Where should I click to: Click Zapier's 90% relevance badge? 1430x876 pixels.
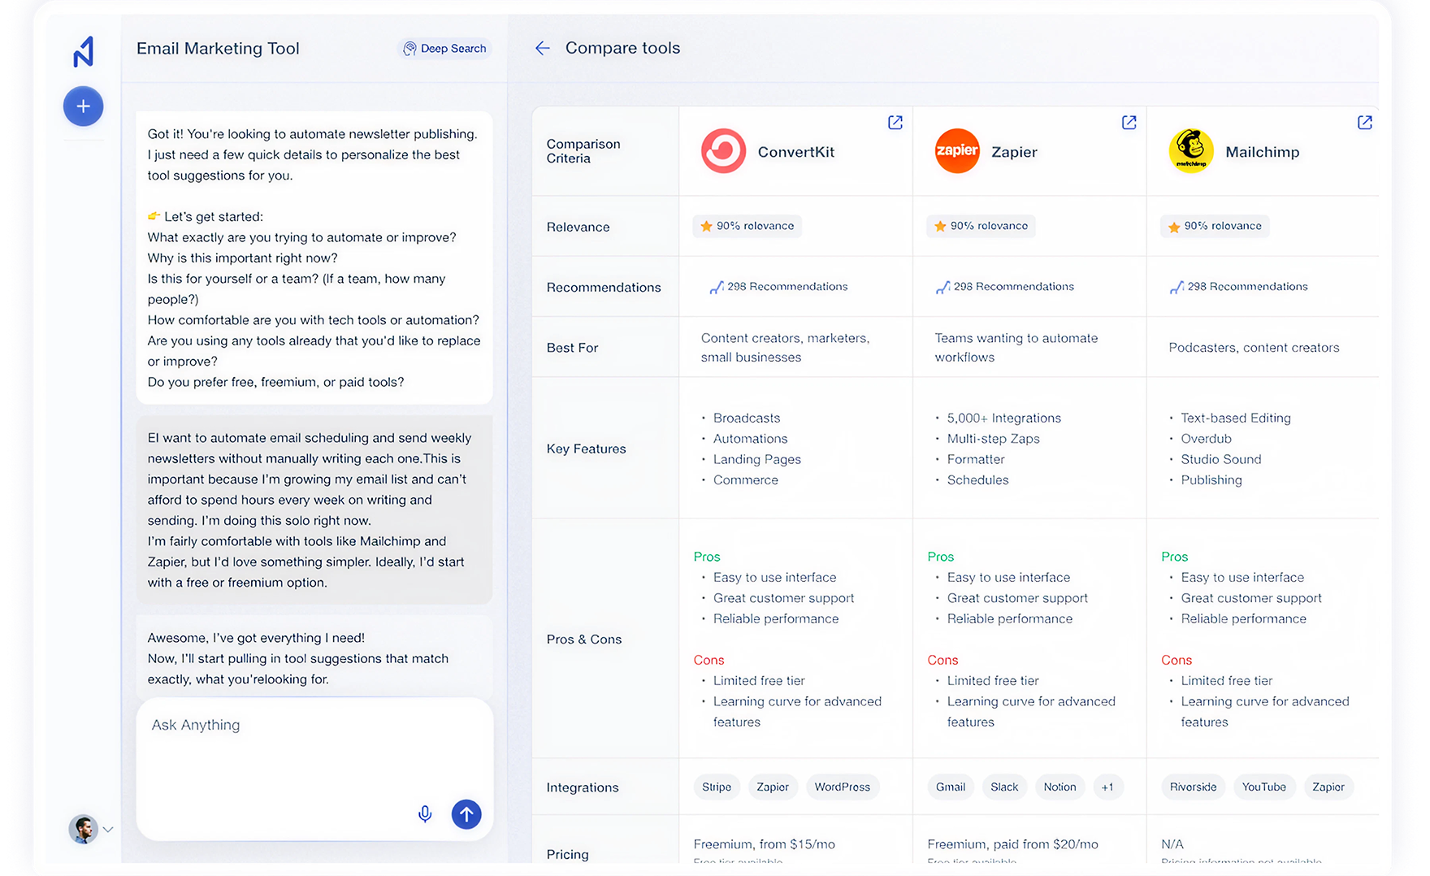click(x=981, y=226)
